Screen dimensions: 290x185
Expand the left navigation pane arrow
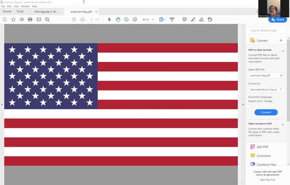[x=2, y=104]
